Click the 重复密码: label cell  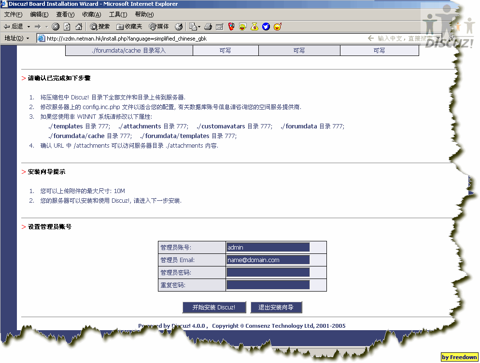[x=192, y=285]
